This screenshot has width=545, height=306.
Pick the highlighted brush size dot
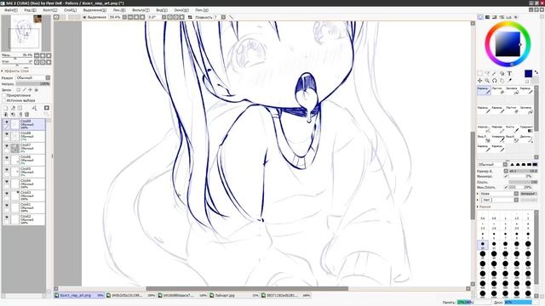coord(483,245)
